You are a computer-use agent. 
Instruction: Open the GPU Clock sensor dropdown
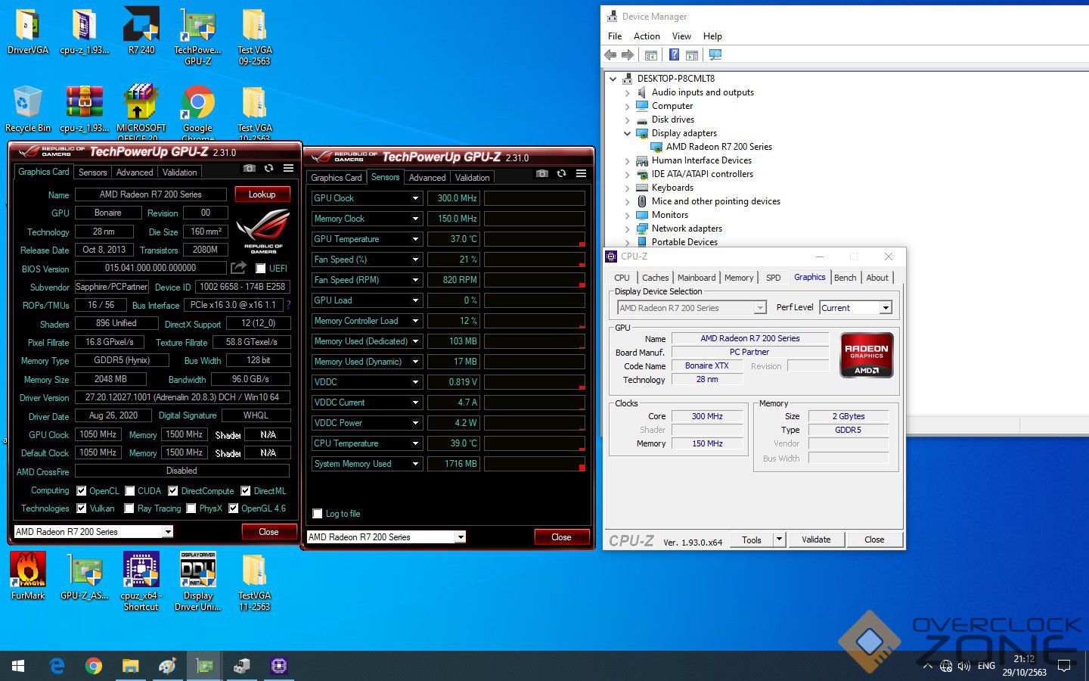point(415,198)
